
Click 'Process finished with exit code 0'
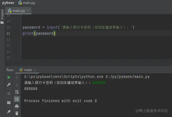click(x=61, y=101)
